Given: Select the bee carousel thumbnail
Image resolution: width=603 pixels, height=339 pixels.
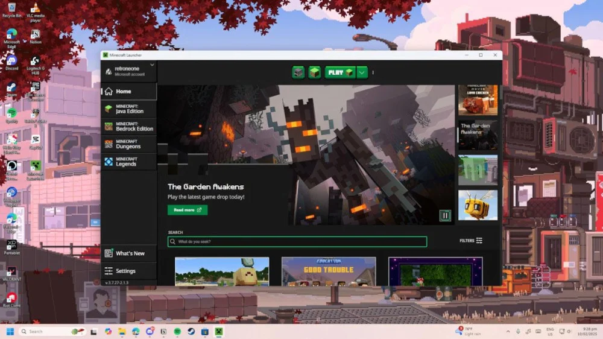Looking at the screenshot, I should (478, 205).
